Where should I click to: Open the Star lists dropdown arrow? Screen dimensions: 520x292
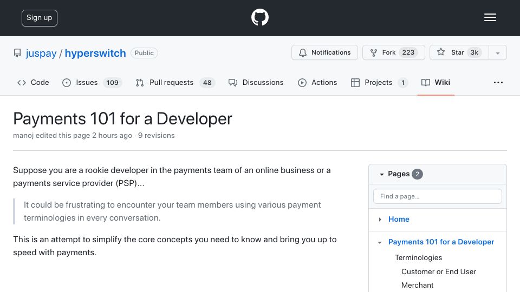[x=497, y=53]
